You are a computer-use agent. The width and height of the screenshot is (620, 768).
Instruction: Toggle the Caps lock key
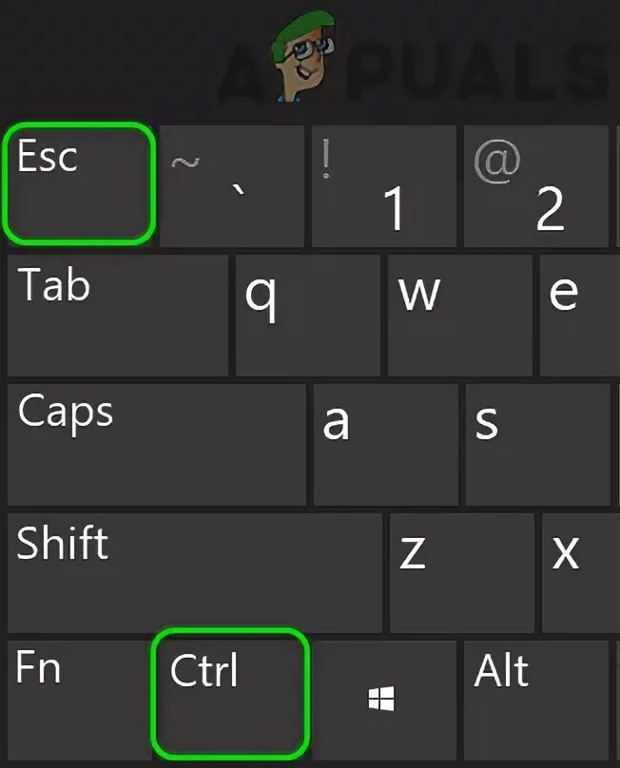(156, 445)
